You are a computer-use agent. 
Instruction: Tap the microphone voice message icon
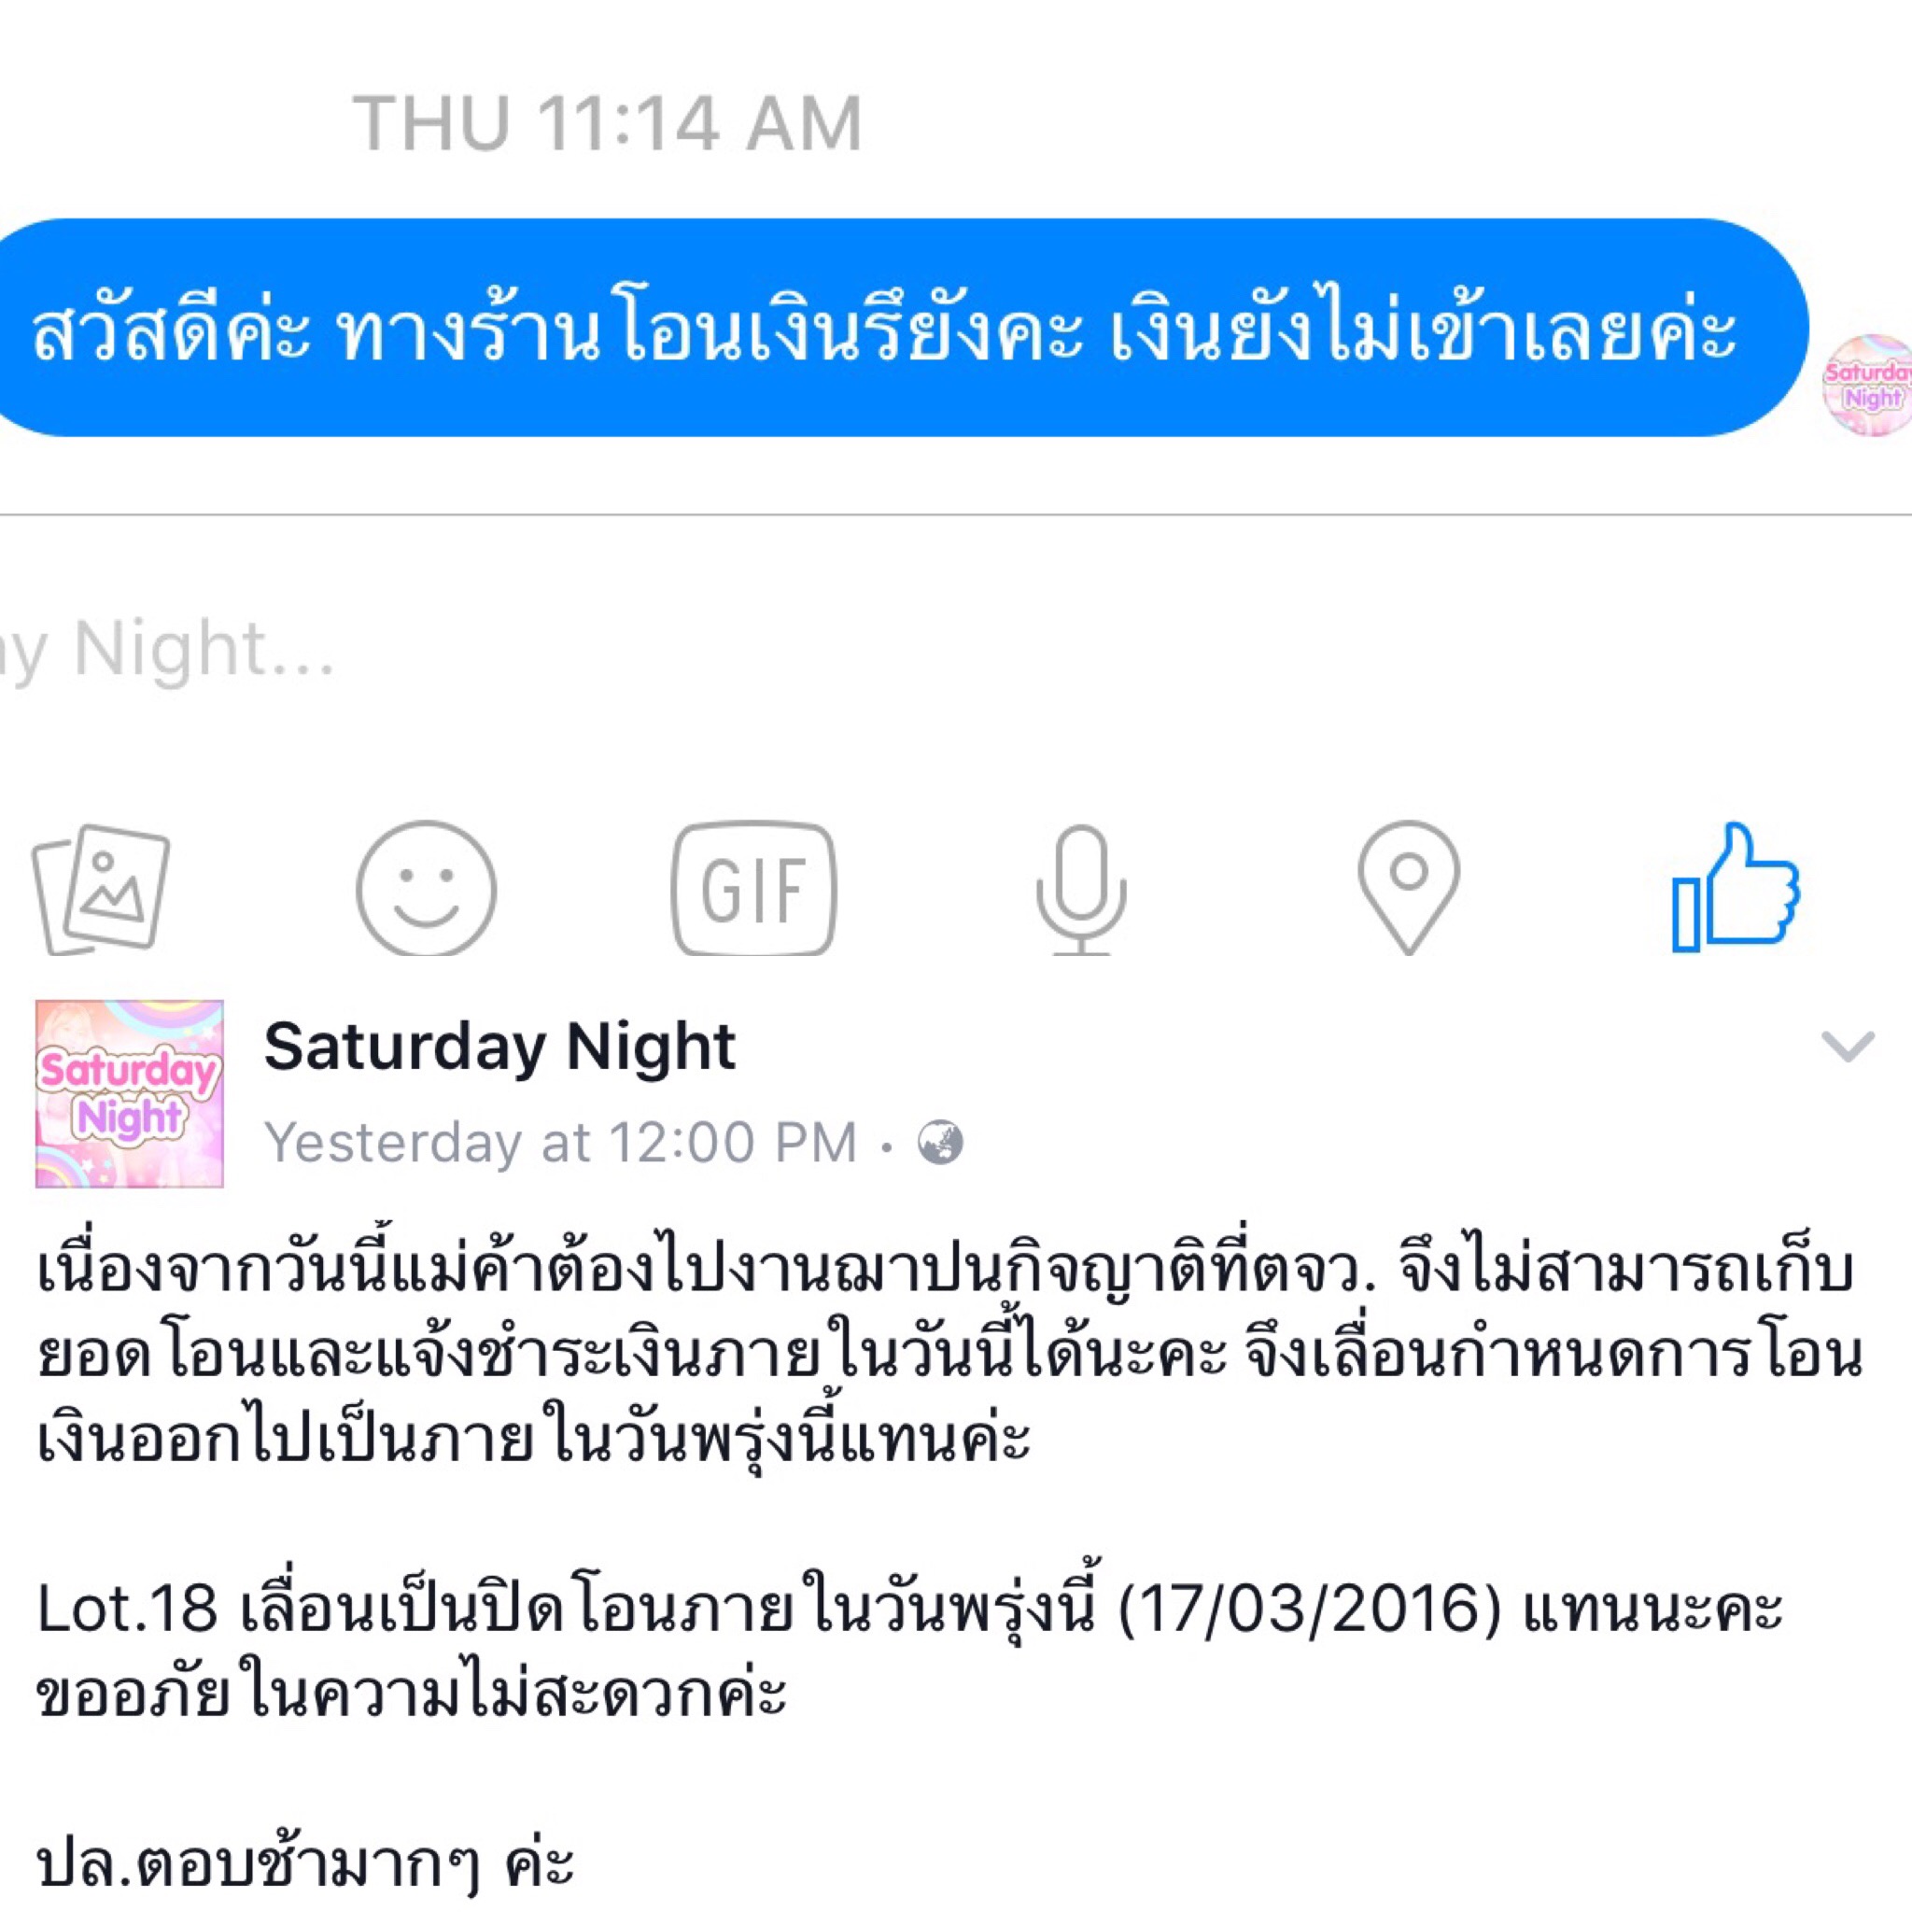(x=1081, y=888)
